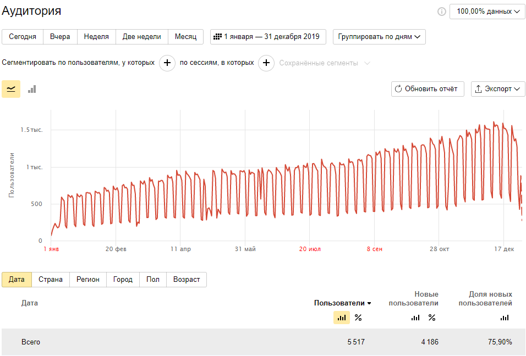This screenshot has height=356, width=526.
Task: Add user segmentation condition plus button
Action: point(167,63)
